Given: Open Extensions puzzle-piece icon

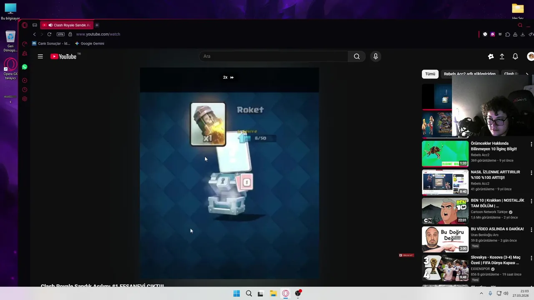Looking at the screenshot, I should pos(508,34).
